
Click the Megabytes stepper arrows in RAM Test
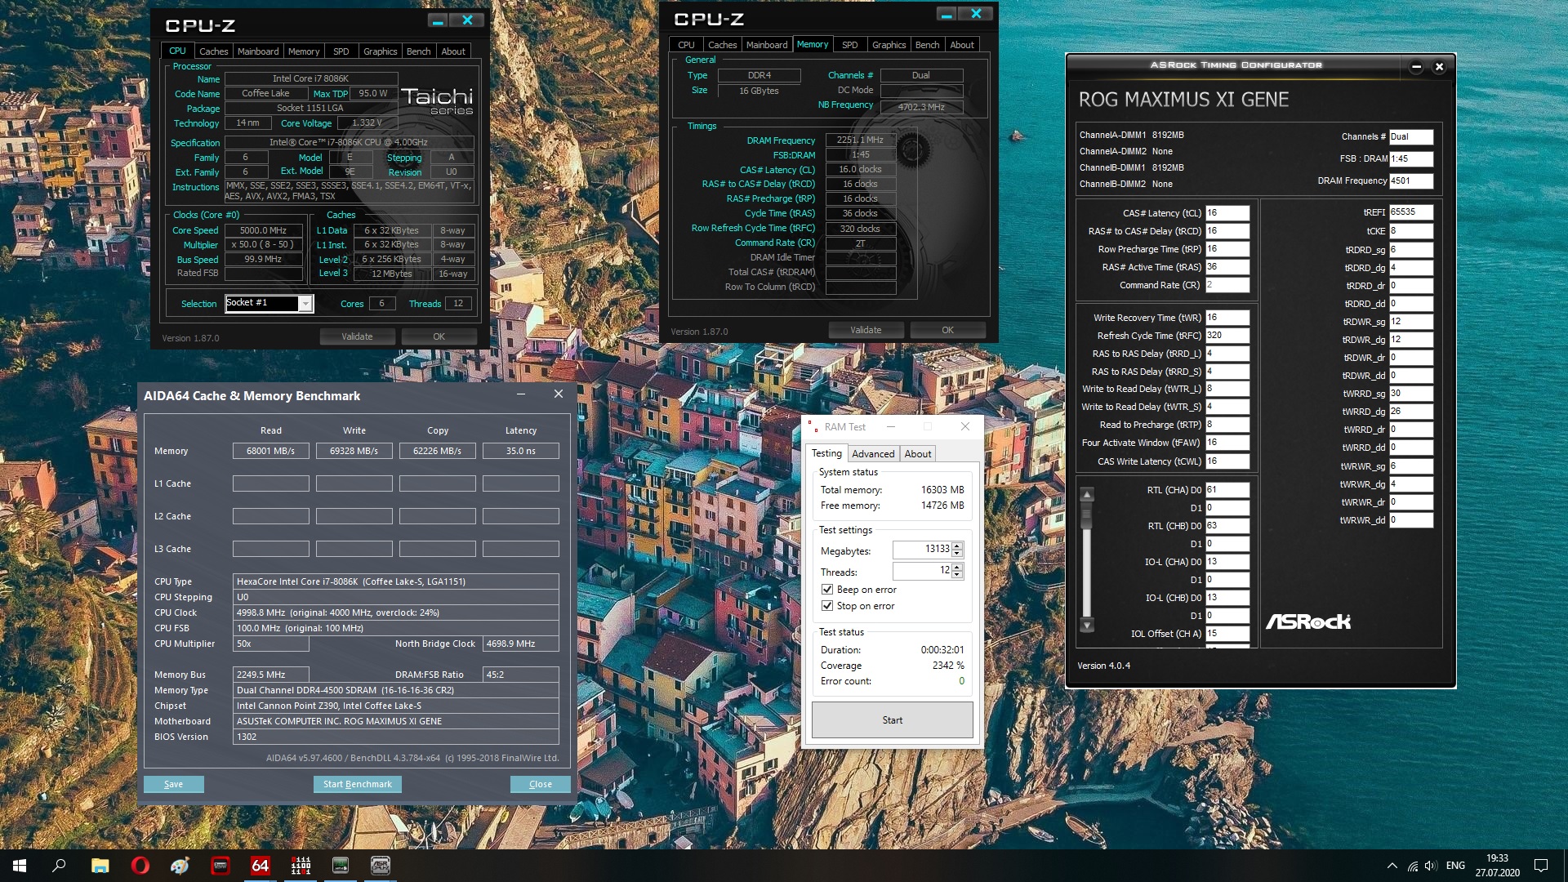pyautogui.click(x=957, y=550)
